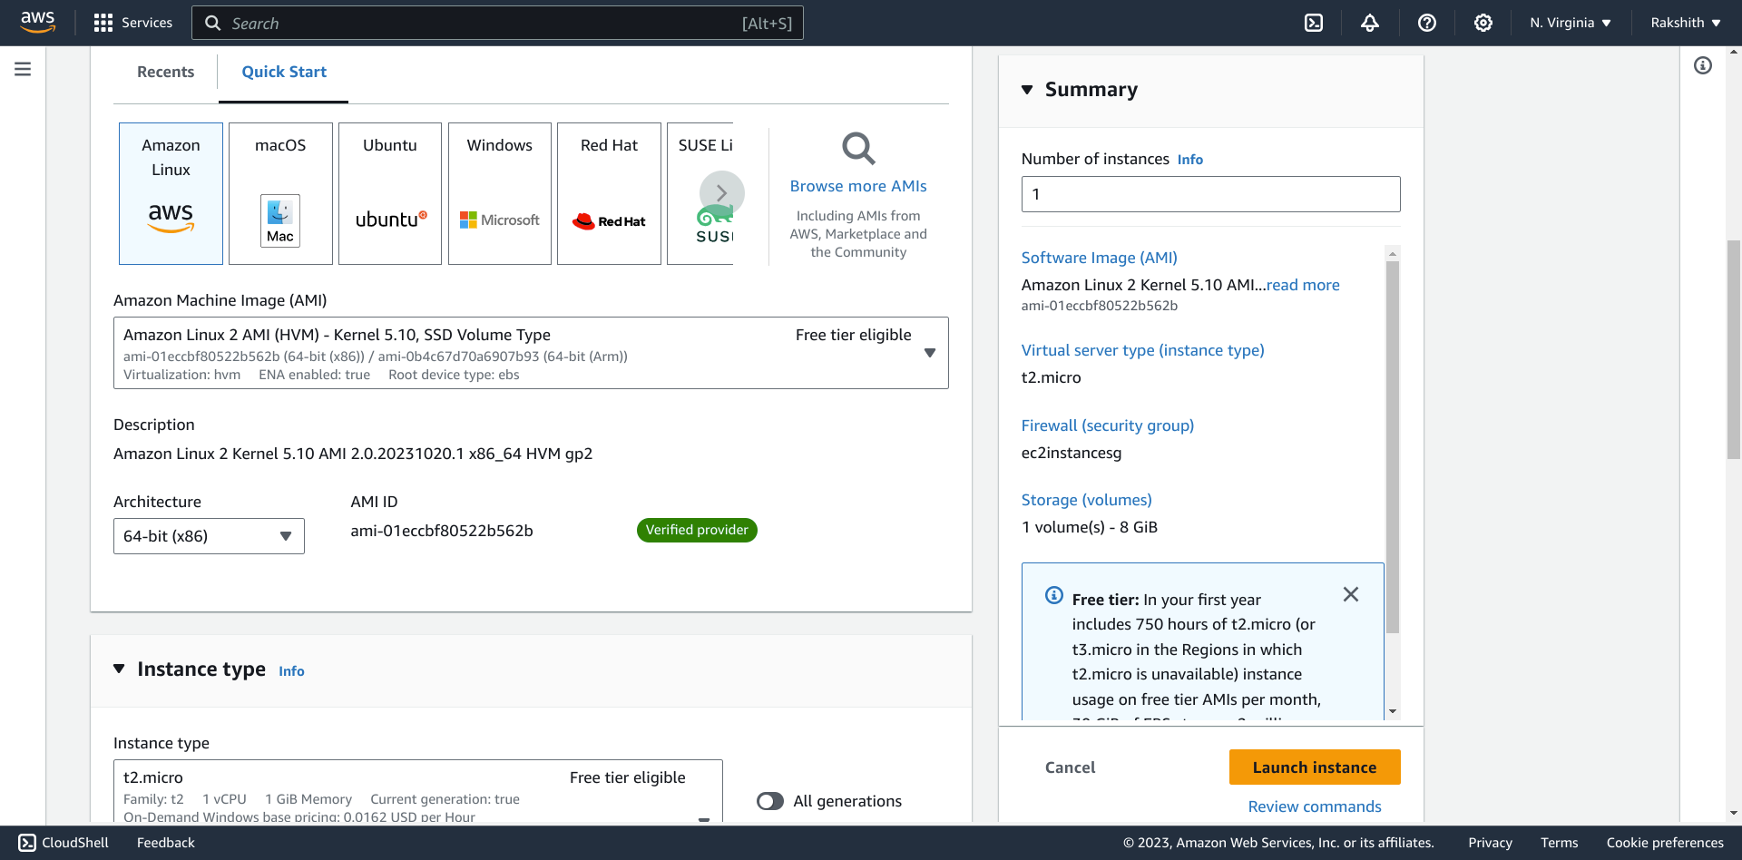Open the N. Virginia region menu
This screenshot has height=860, width=1742.
tap(1570, 23)
